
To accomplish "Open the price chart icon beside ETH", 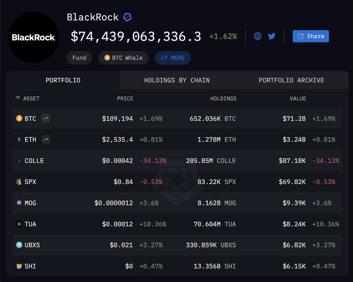I will tap(46, 140).
